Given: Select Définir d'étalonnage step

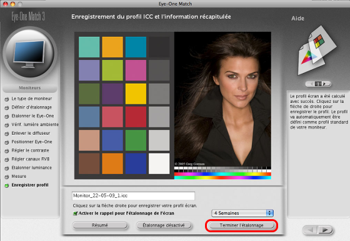Looking at the screenshot, I should point(31,107).
